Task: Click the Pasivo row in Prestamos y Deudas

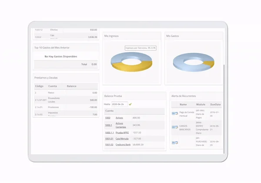Action: (x=66, y=93)
